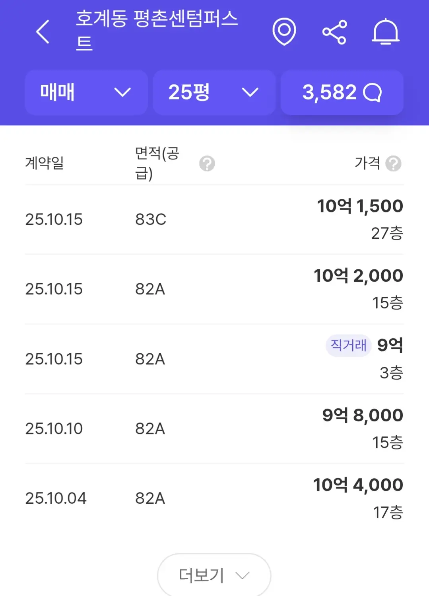The width and height of the screenshot is (429, 596).
Task: Tap the 직거래 badge
Action: click(348, 345)
